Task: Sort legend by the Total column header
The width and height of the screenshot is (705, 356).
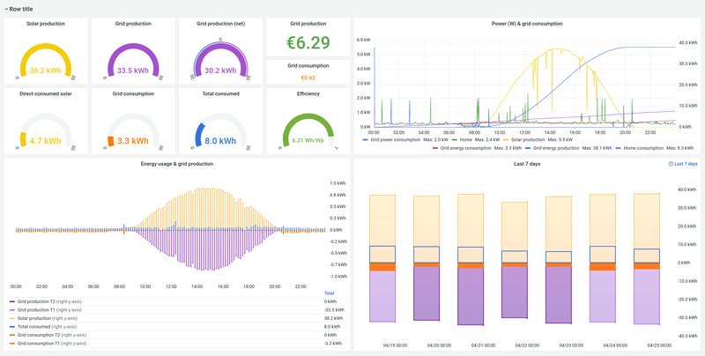Action: coord(329,293)
